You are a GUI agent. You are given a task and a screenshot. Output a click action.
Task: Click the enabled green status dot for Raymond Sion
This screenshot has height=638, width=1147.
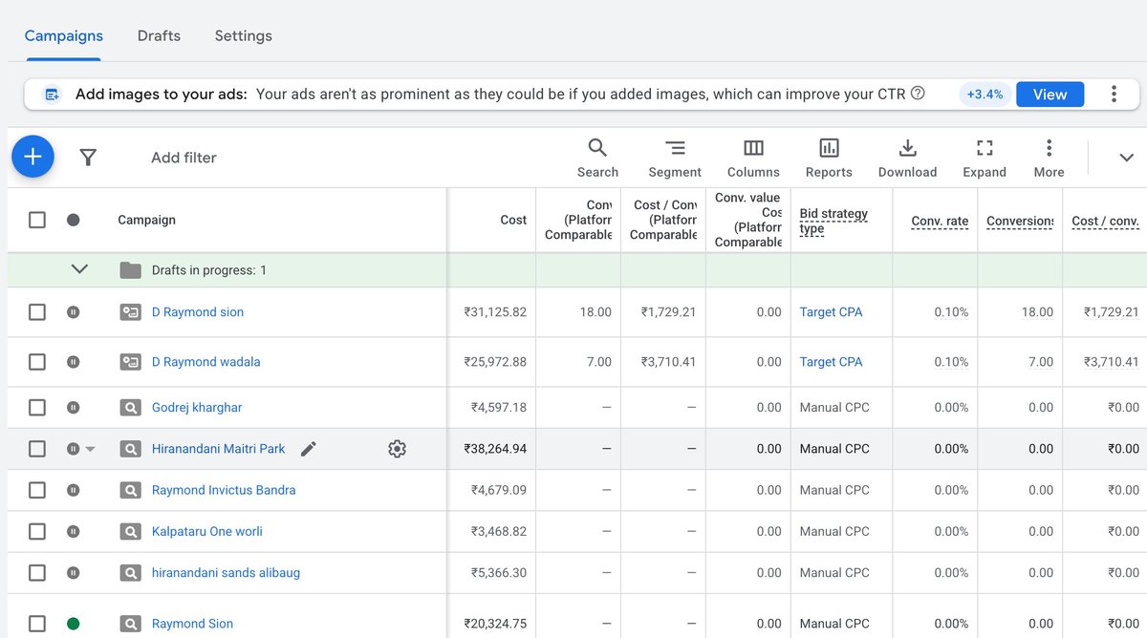pos(74,624)
